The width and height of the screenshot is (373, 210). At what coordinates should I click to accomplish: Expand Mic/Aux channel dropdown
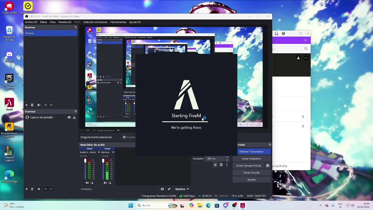pos(113,152)
